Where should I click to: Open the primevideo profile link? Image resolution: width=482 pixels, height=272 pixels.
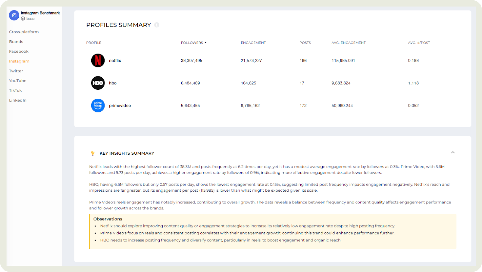pos(120,105)
